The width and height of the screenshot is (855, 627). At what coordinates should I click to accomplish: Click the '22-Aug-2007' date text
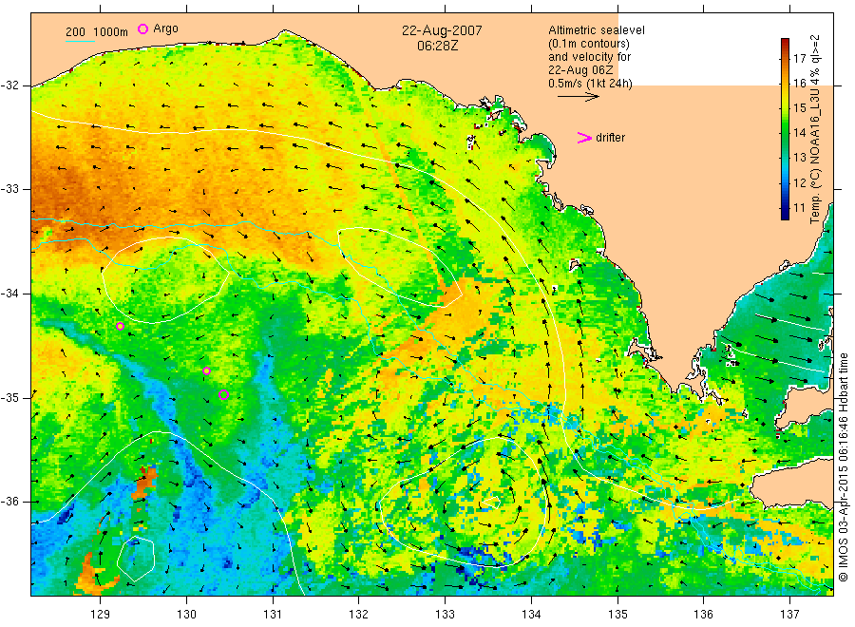tap(442, 30)
